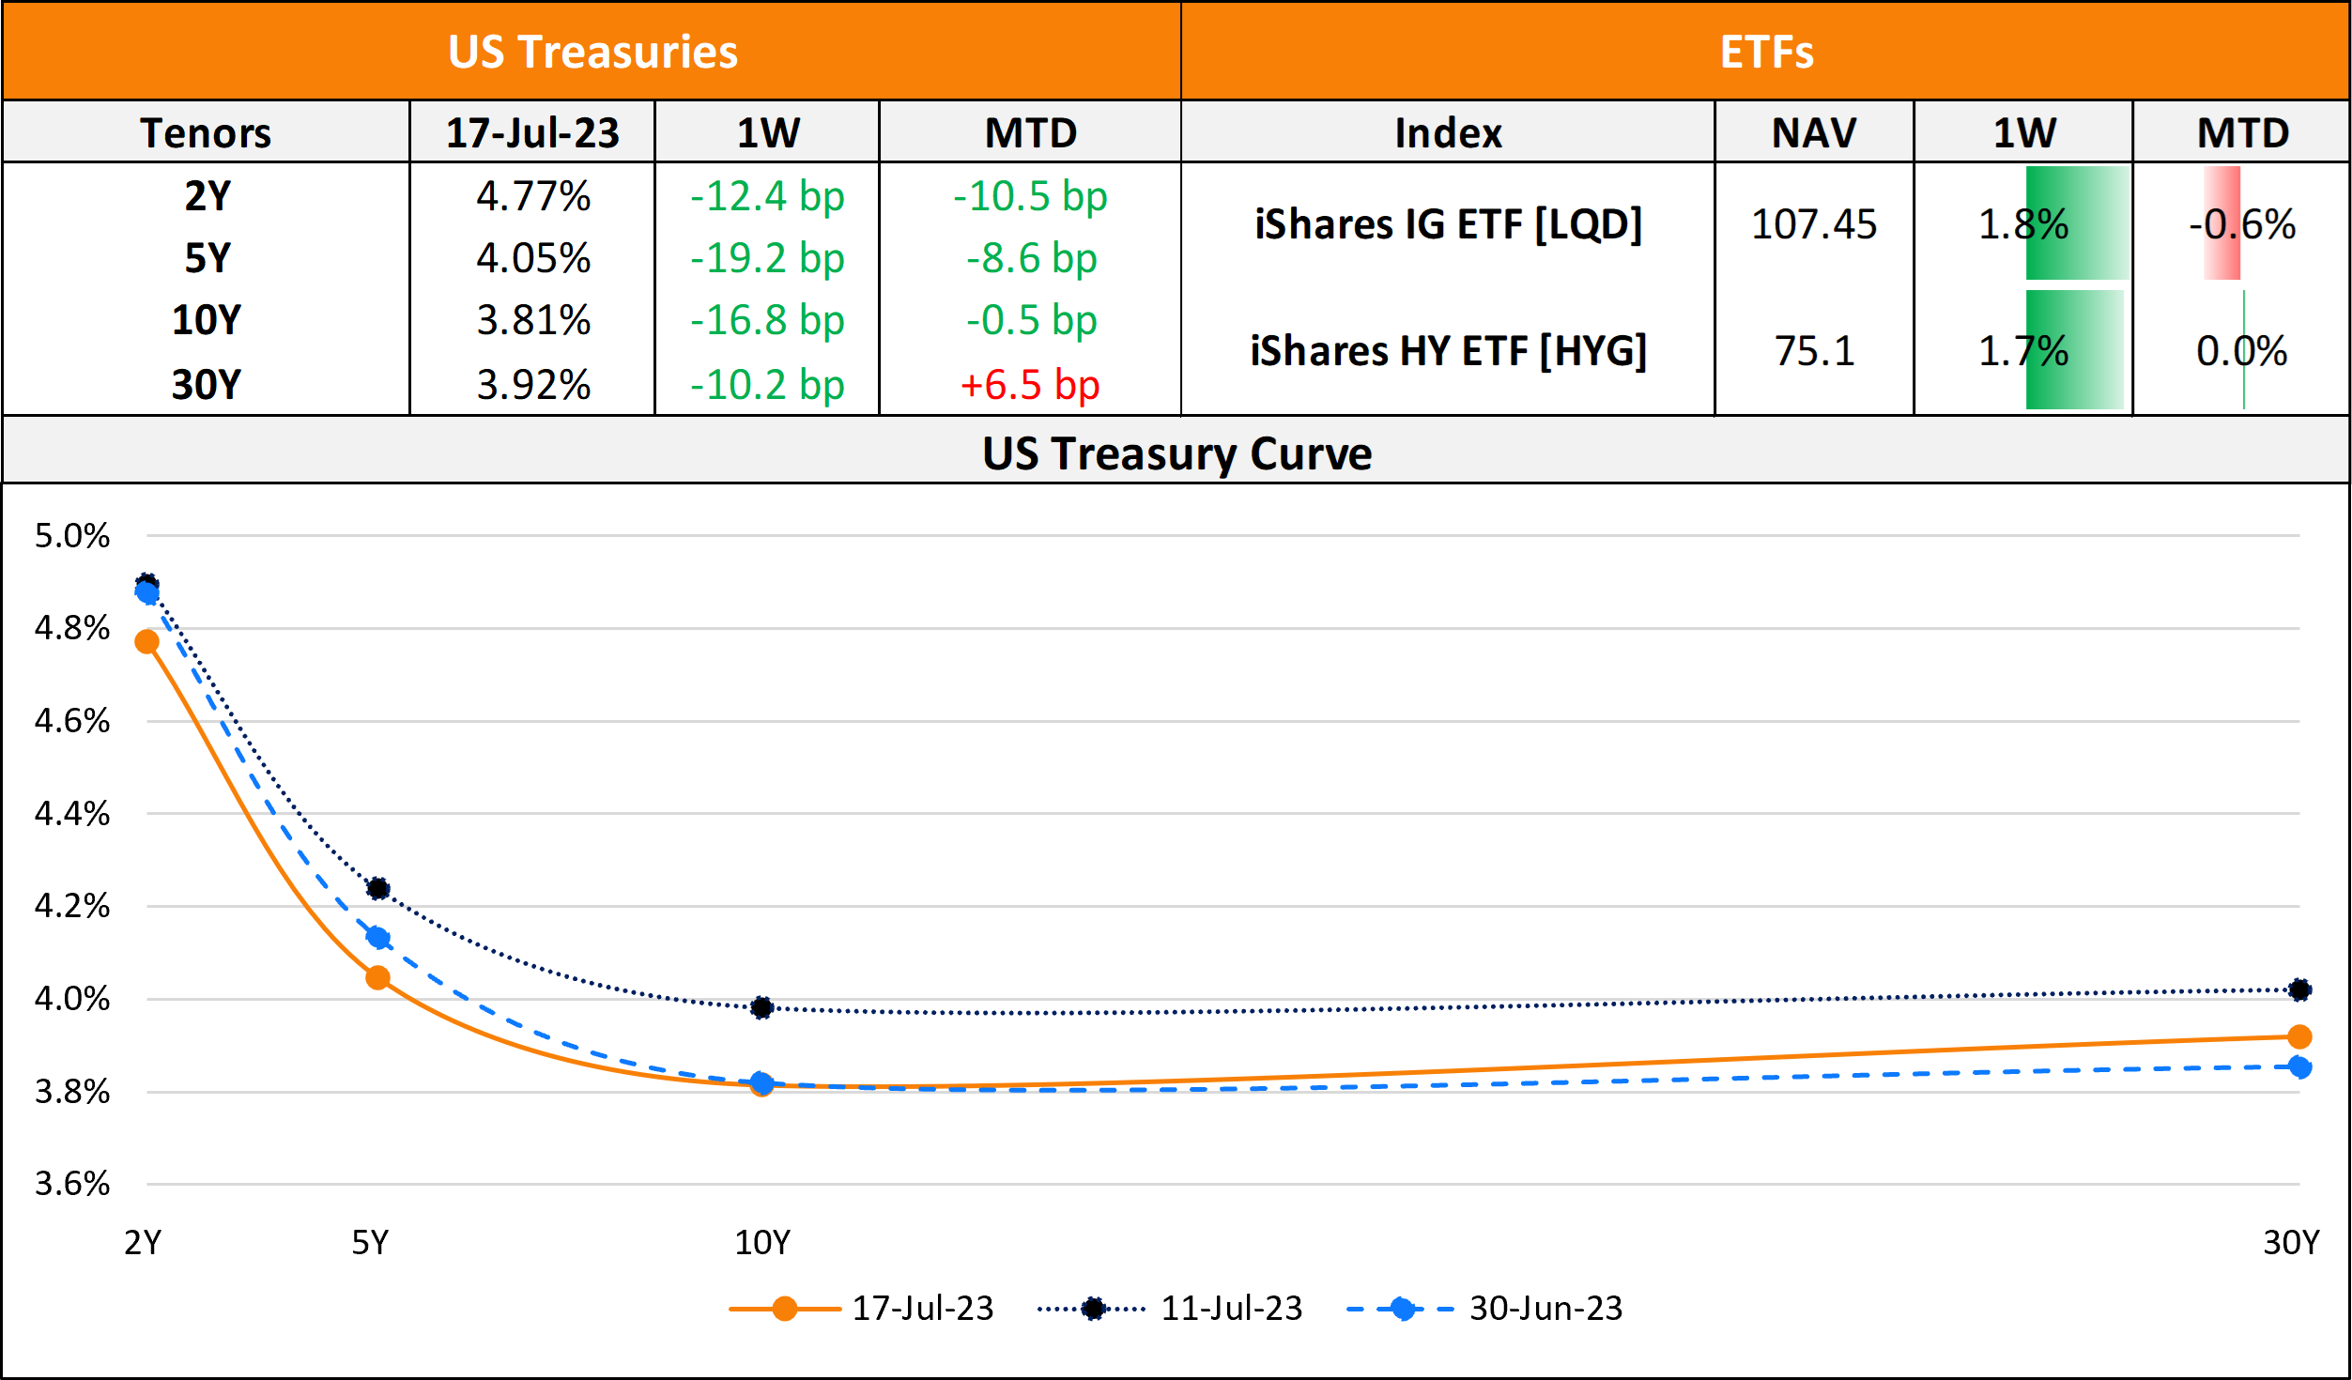
Task: Click the blue 5Y data point marker
Action: 377,938
